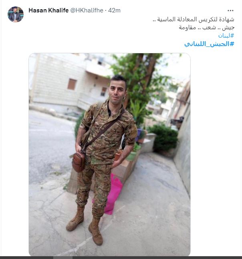
Task: Click the scrollbar track right of thumb
Action: (157, 258)
